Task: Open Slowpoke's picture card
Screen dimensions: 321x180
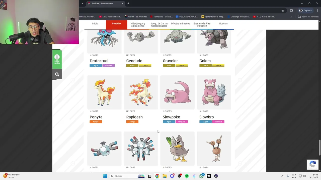Action: coord(178,92)
